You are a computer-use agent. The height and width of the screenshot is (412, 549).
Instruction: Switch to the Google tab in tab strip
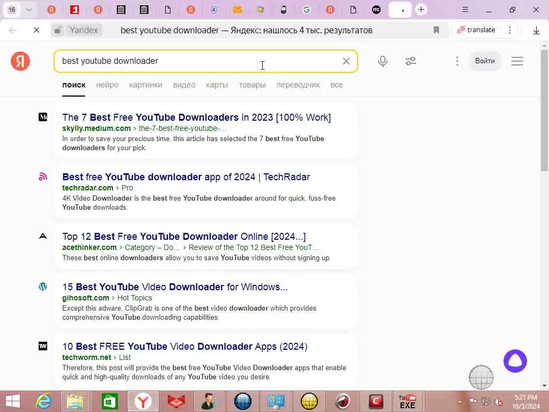(307, 10)
